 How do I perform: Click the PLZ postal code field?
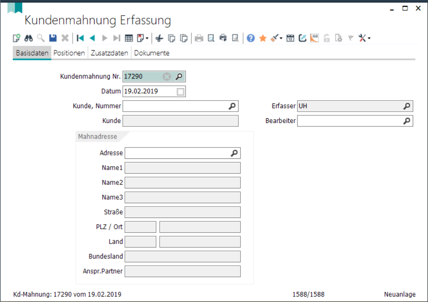pyautogui.click(x=140, y=227)
